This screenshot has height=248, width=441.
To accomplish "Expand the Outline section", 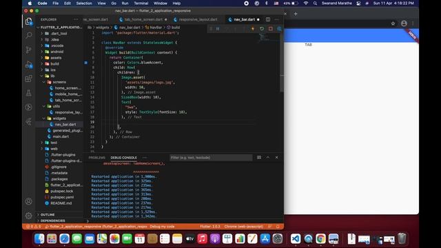I will (48, 214).
